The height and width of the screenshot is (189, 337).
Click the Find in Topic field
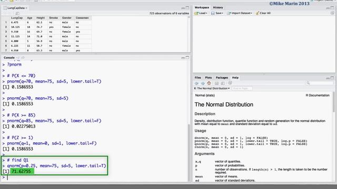click(242, 88)
